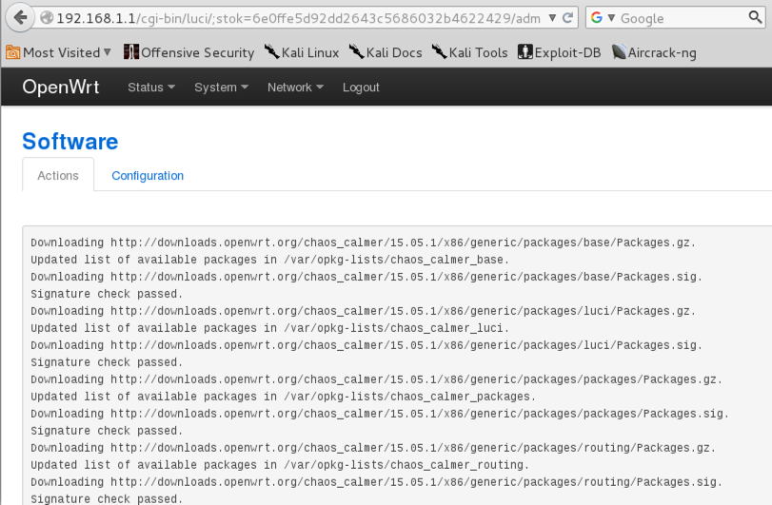Select the Actions tab

(58, 176)
